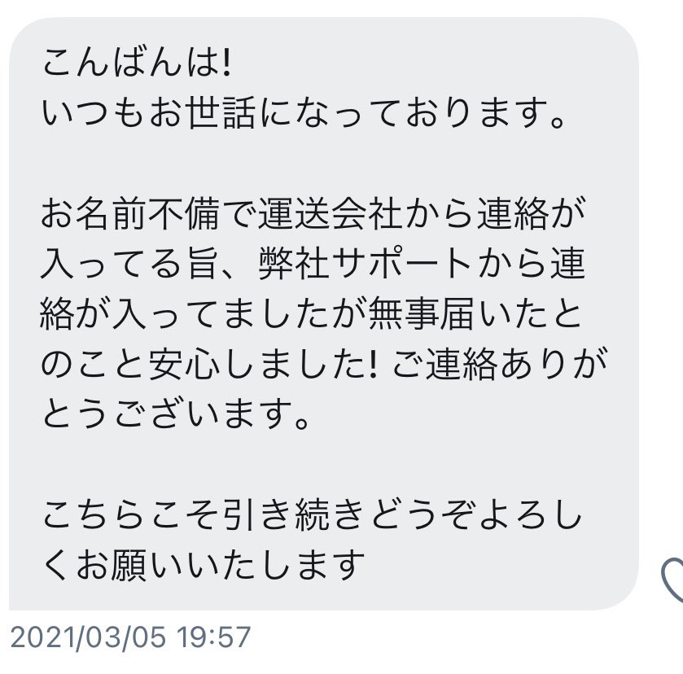This screenshot has height=674, width=683.
Task: Click the text お名前不備で運送会社から連絡が
Action: tap(313, 214)
